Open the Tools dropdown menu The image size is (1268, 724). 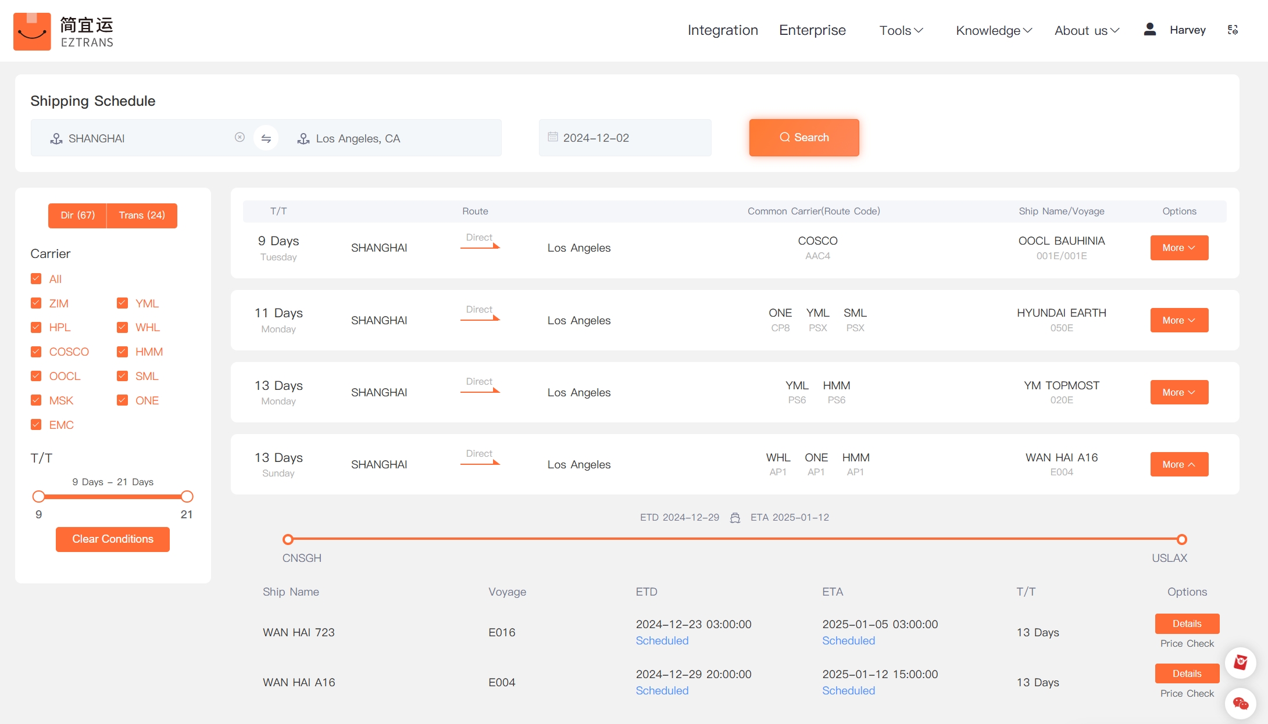point(901,30)
